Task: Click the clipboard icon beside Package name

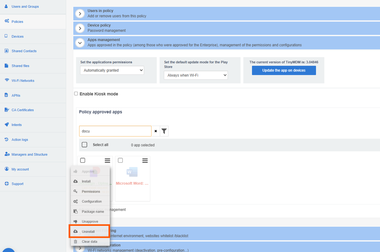Action: tap(75, 212)
